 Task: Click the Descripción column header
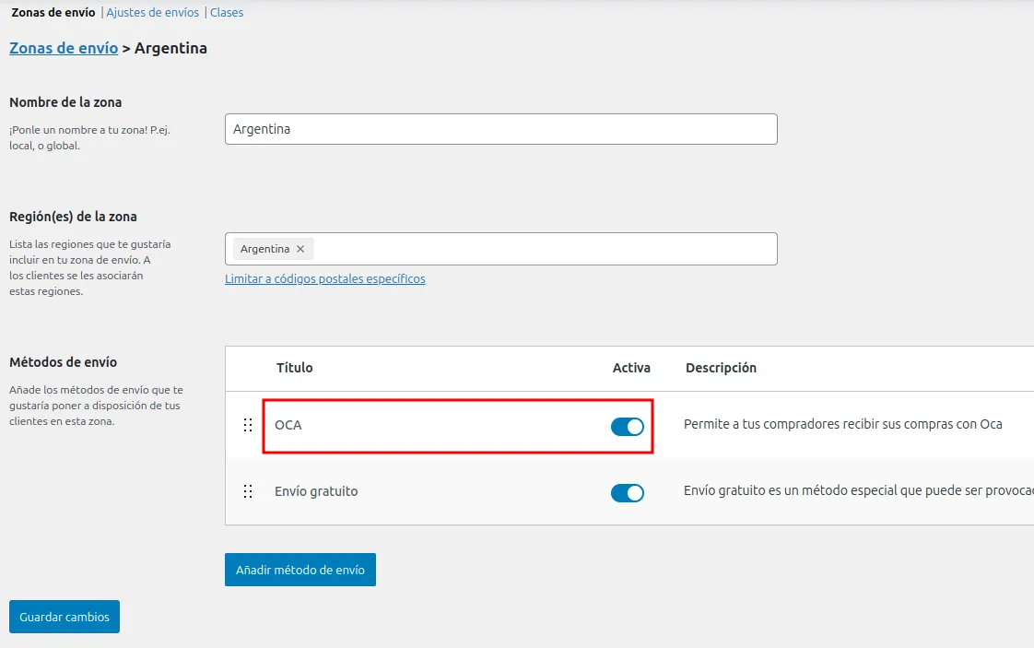coord(721,368)
